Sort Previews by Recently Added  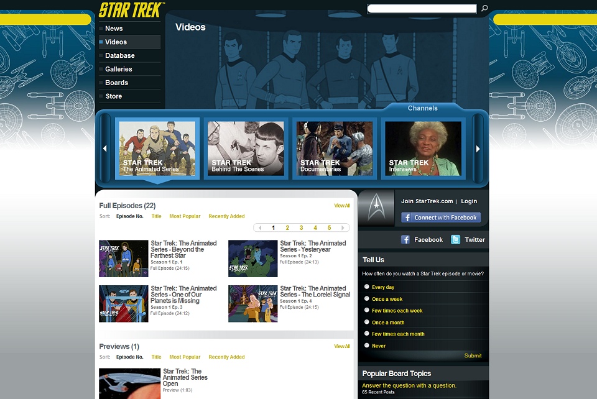(226, 357)
